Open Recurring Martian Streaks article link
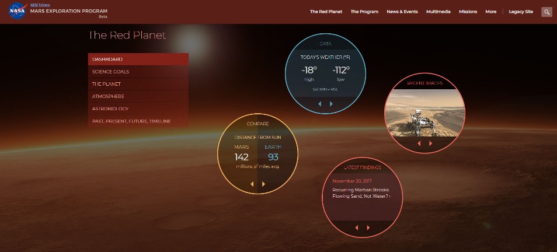557x252 pixels. (x=361, y=193)
